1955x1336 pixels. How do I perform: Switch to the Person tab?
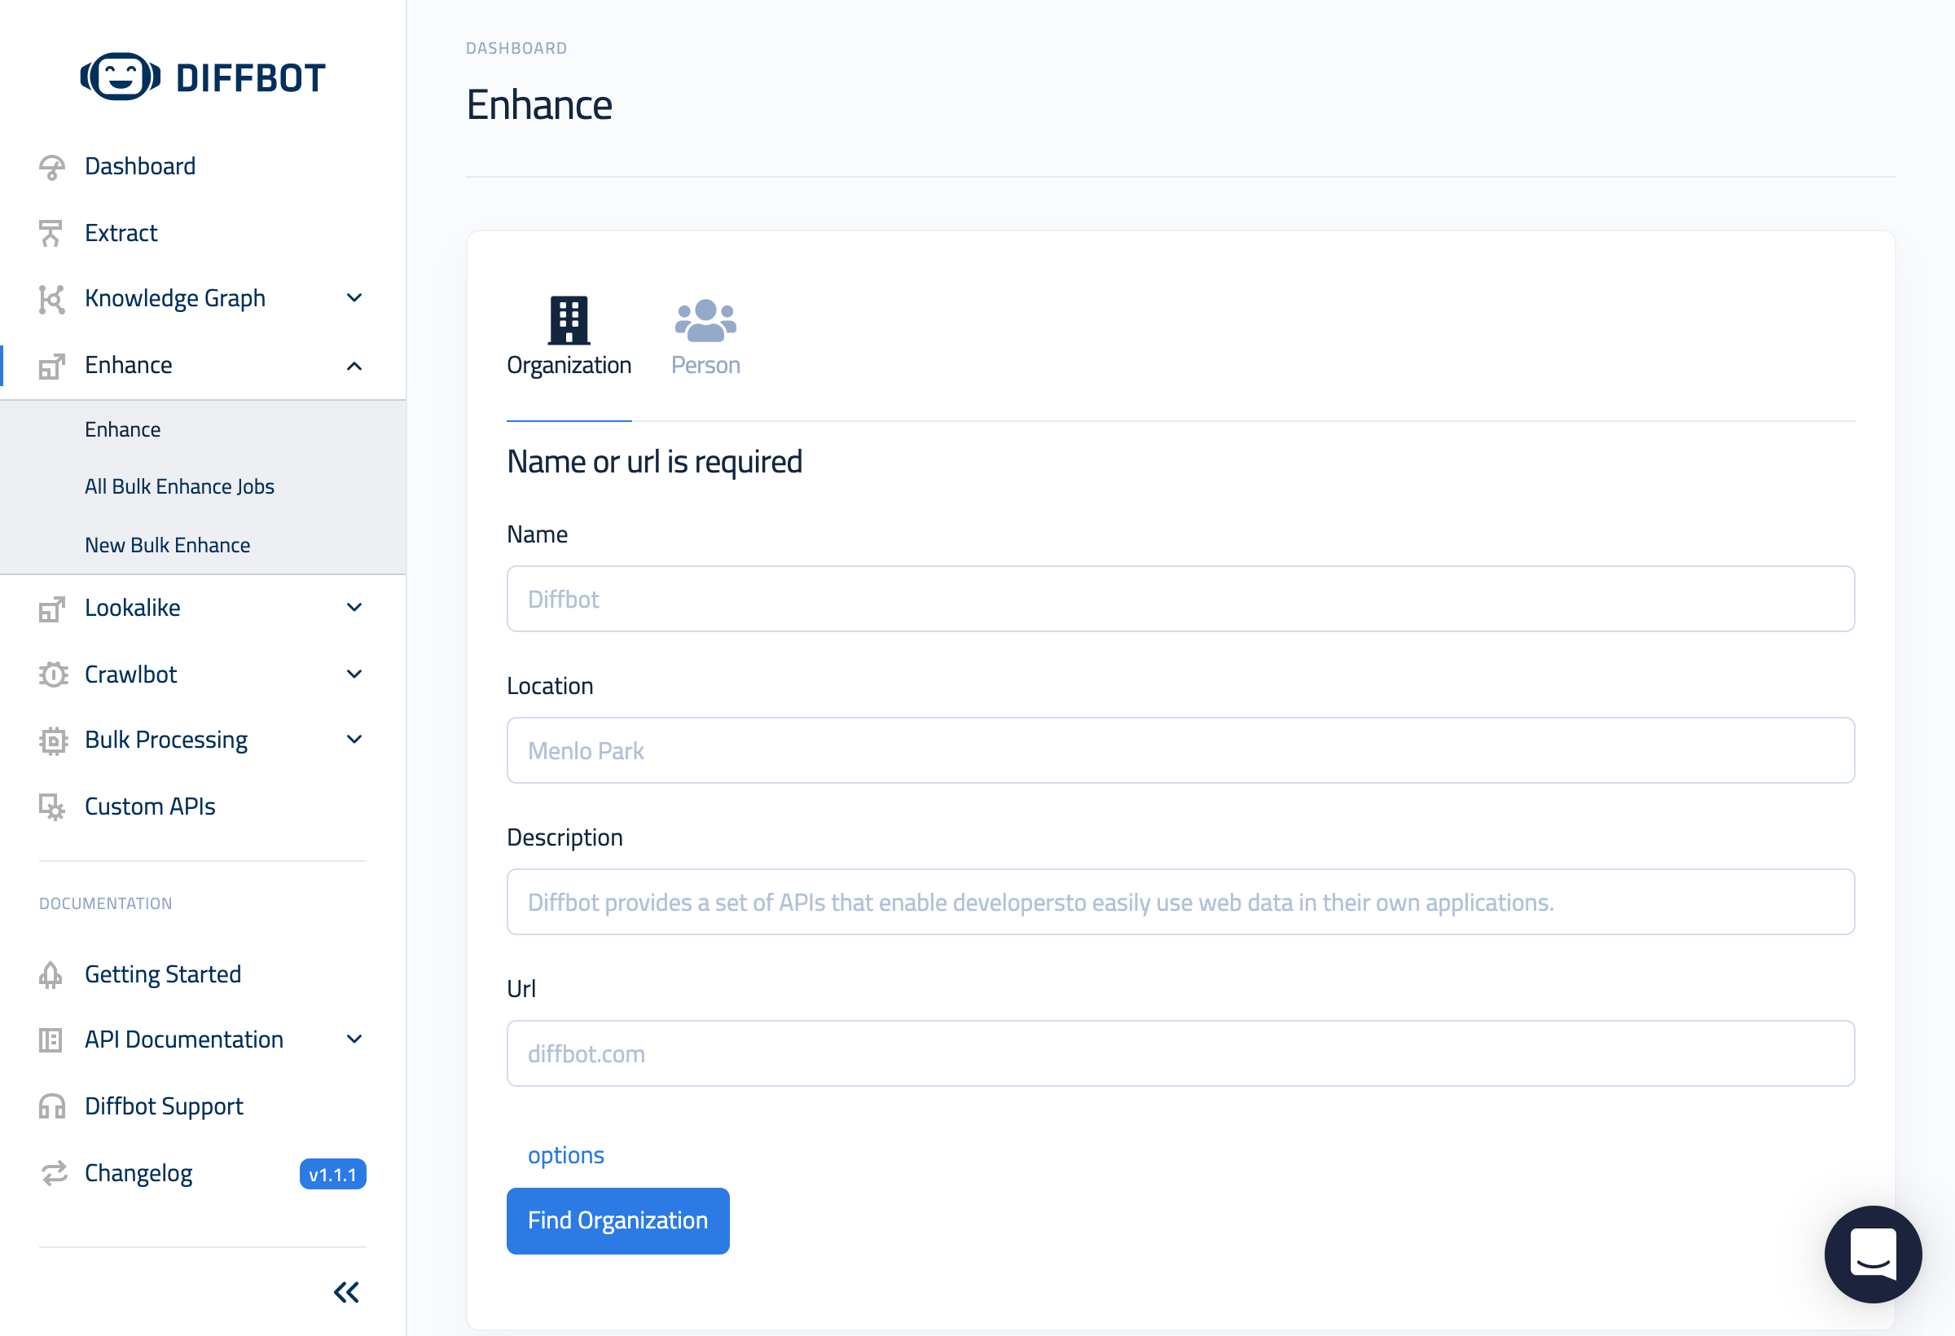(705, 337)
